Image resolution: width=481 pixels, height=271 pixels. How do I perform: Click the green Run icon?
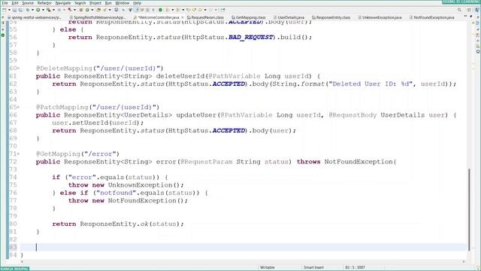tap(38, 10)
